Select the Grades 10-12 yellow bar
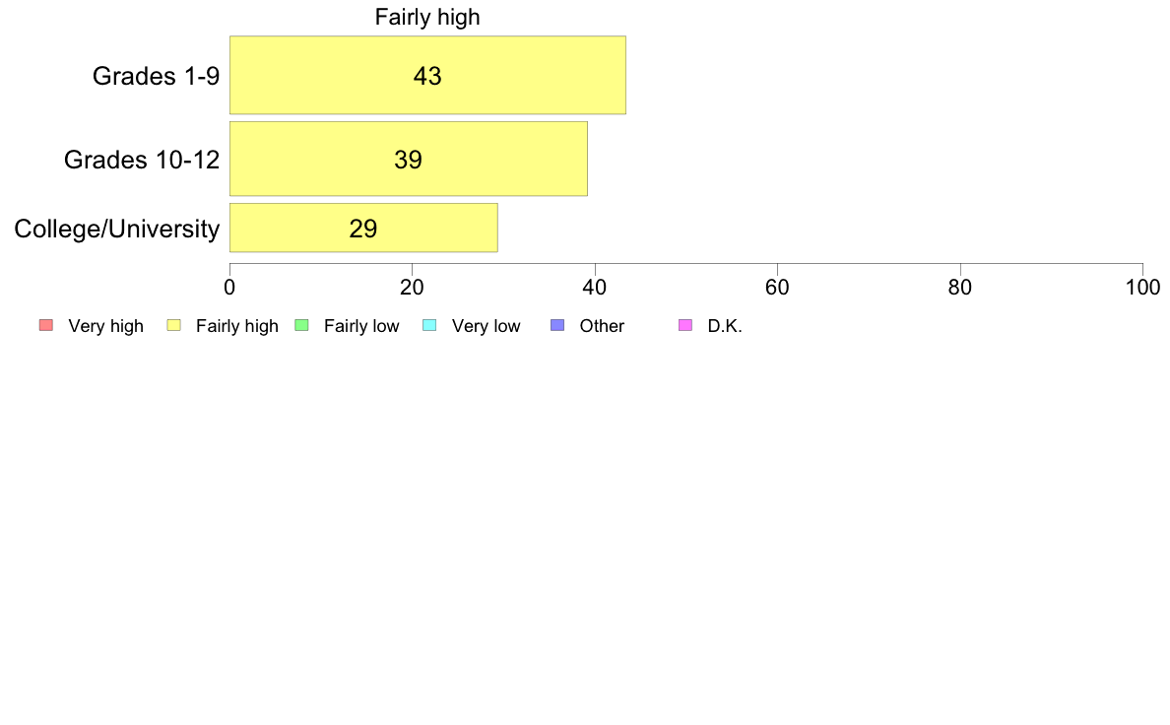This screenshot has height=725, width=1170. [408, 159]
